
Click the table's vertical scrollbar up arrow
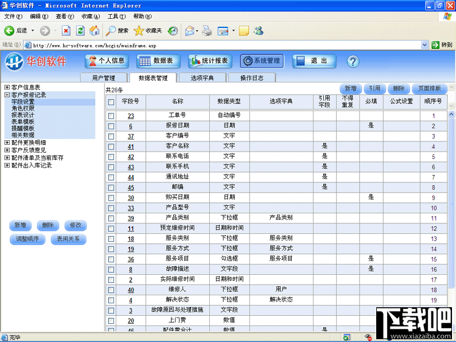451,114
